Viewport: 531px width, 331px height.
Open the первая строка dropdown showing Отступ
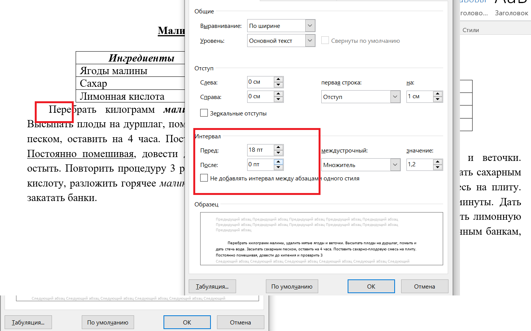coord(361,97)
